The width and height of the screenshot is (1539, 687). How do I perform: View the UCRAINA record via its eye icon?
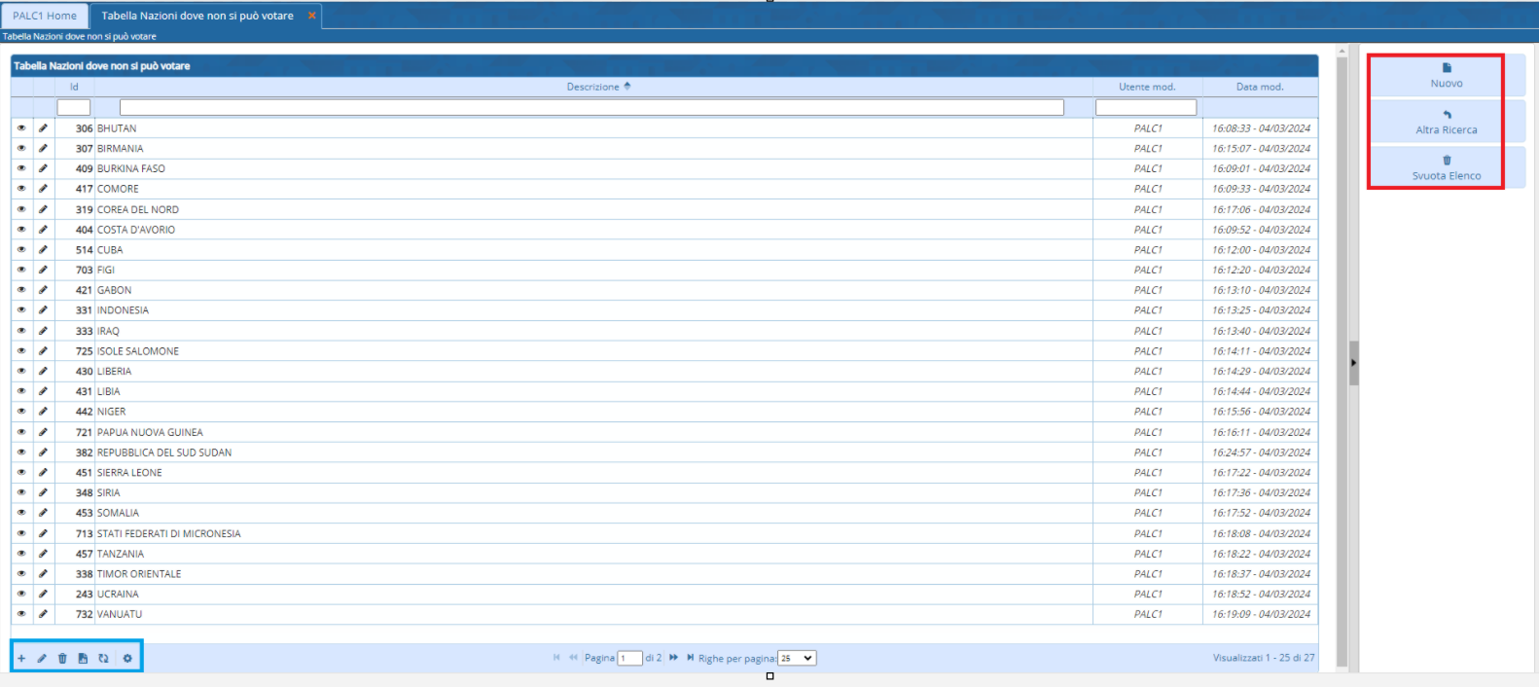click(21, 594)
